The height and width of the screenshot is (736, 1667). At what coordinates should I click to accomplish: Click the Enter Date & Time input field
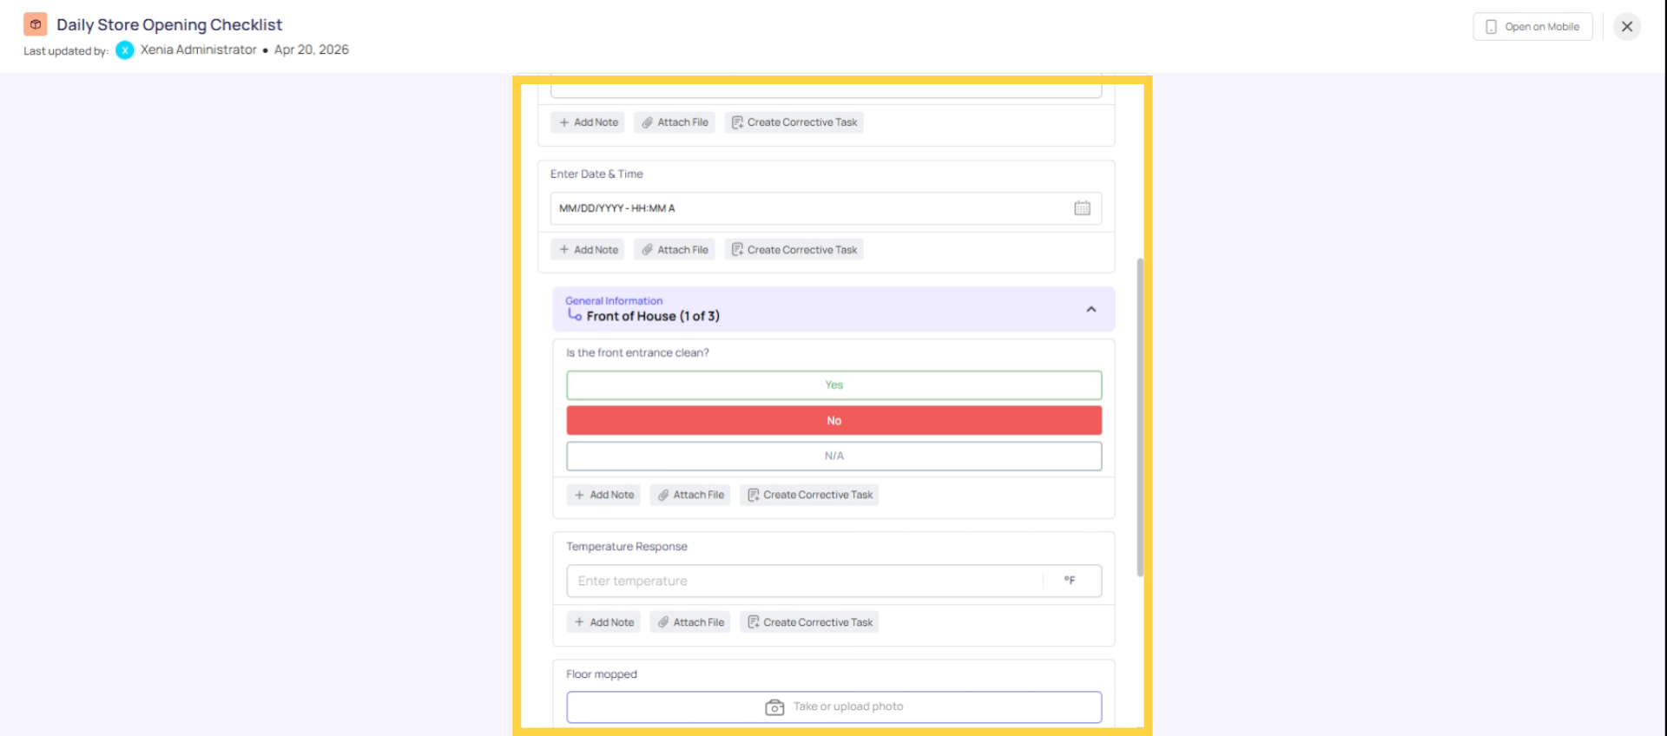click(x=826, y=208)
